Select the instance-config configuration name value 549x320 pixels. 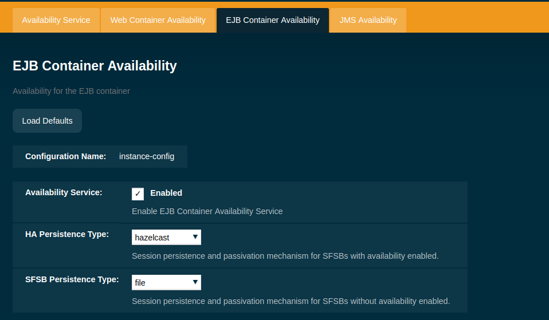coord(147,156)
